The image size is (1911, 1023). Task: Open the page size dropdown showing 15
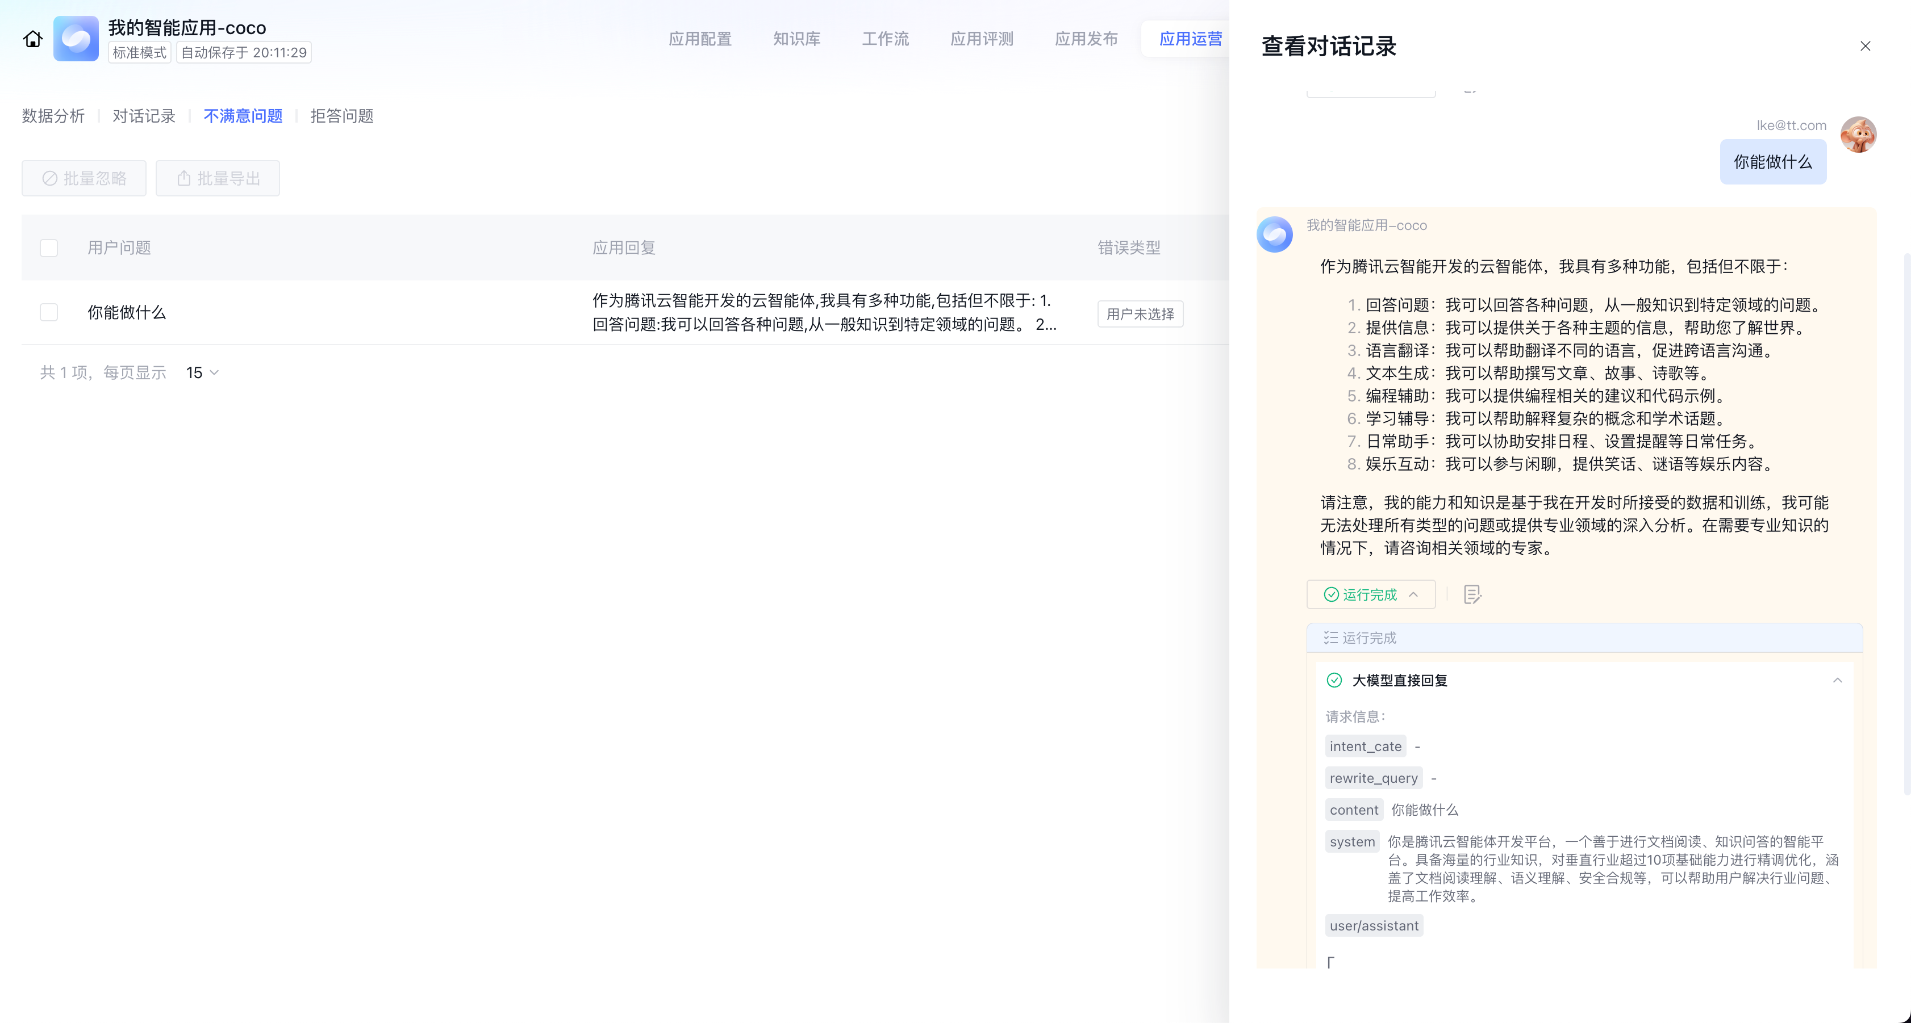pyautogui.click(x=203, y=372)
